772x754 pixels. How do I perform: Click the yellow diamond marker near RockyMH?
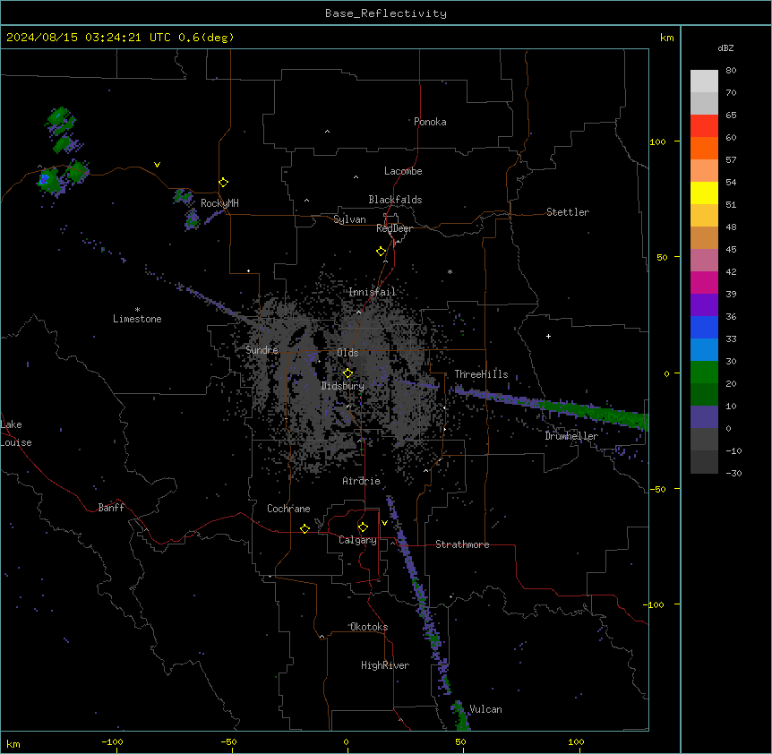point(223,182)
